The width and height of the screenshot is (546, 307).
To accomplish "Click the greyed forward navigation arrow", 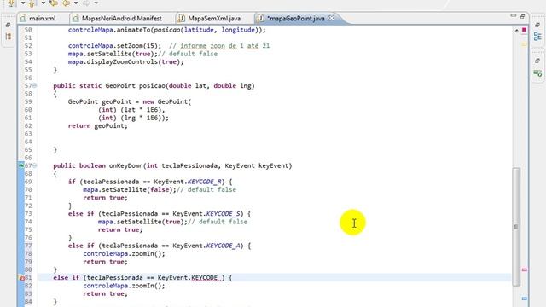I will (x=85, y=3).
